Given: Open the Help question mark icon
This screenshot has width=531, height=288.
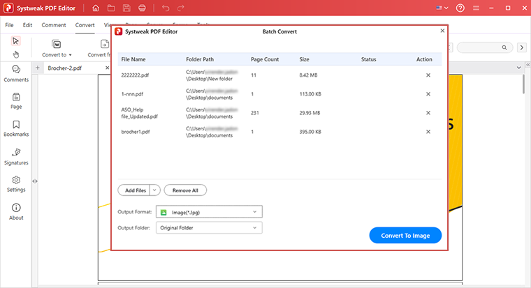Looking at the screenshot, I should (x=460, y=8).
